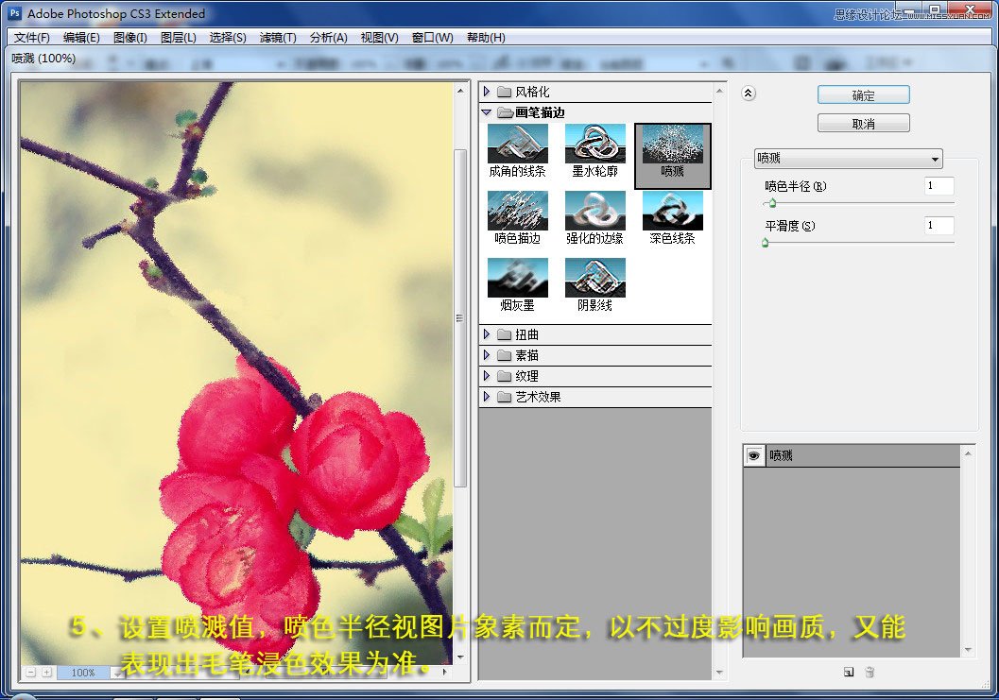Click the 取消 button

click(x=863, y=123)
